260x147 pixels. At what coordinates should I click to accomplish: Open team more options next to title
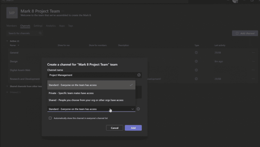63,11
